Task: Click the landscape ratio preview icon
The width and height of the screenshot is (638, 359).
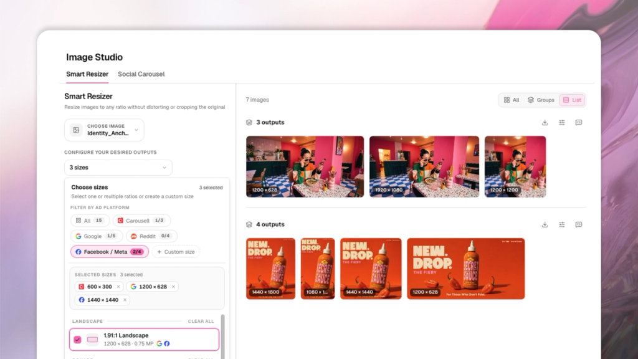Action: coord(92,340)
